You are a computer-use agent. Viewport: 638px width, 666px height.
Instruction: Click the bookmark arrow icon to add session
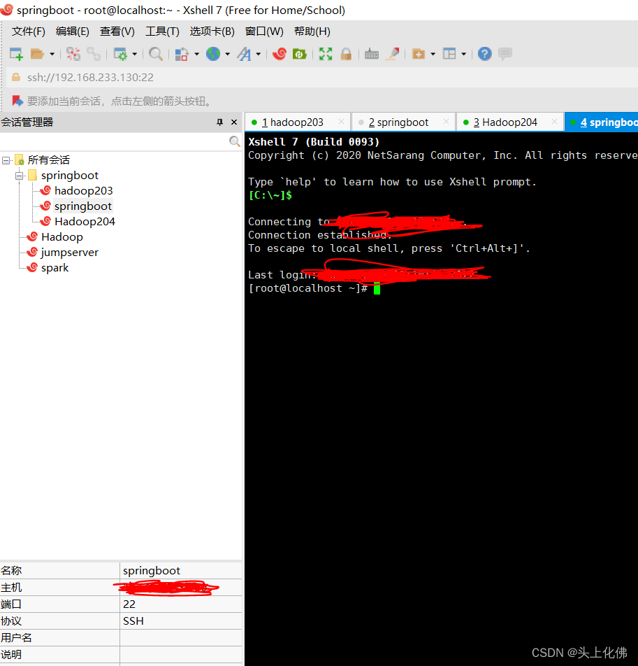[17, 101]
